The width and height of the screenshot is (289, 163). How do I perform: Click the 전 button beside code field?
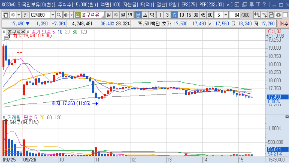[26, 15]
